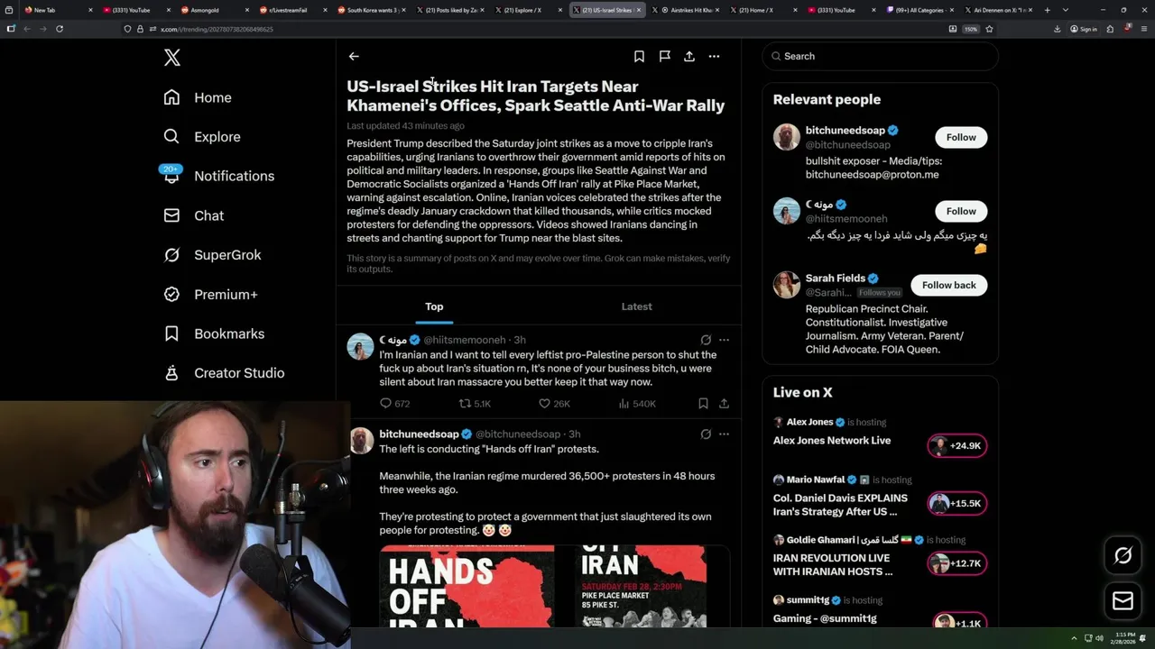The height and width of the screenshot is (649, 1155).
Task: Open Chat in the sidebar
Action: click(x=193, y=215)
